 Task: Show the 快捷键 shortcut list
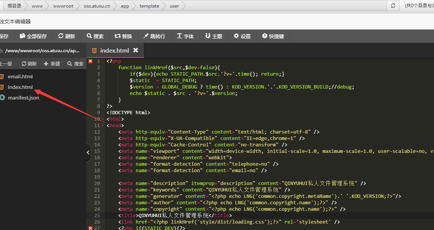(x=273, y=36)
